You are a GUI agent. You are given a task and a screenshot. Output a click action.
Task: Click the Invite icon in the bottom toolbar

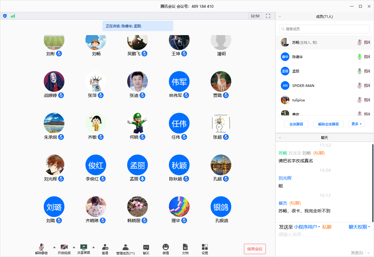click(x=105, y=248)
